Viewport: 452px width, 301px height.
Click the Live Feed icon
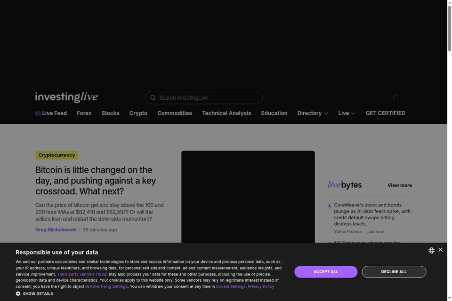38,113
